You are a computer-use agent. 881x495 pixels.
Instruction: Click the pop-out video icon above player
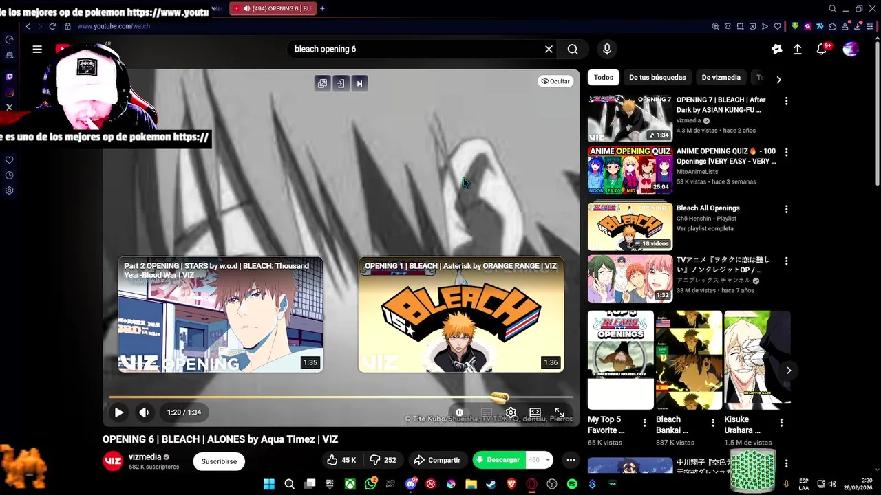pyautogui.click(x=322, y=83)
